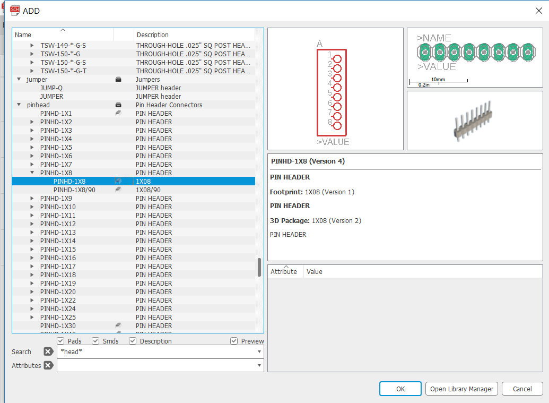Confirm selection with the OK button
Screen dimensions: 549x403
pos(400,389)
